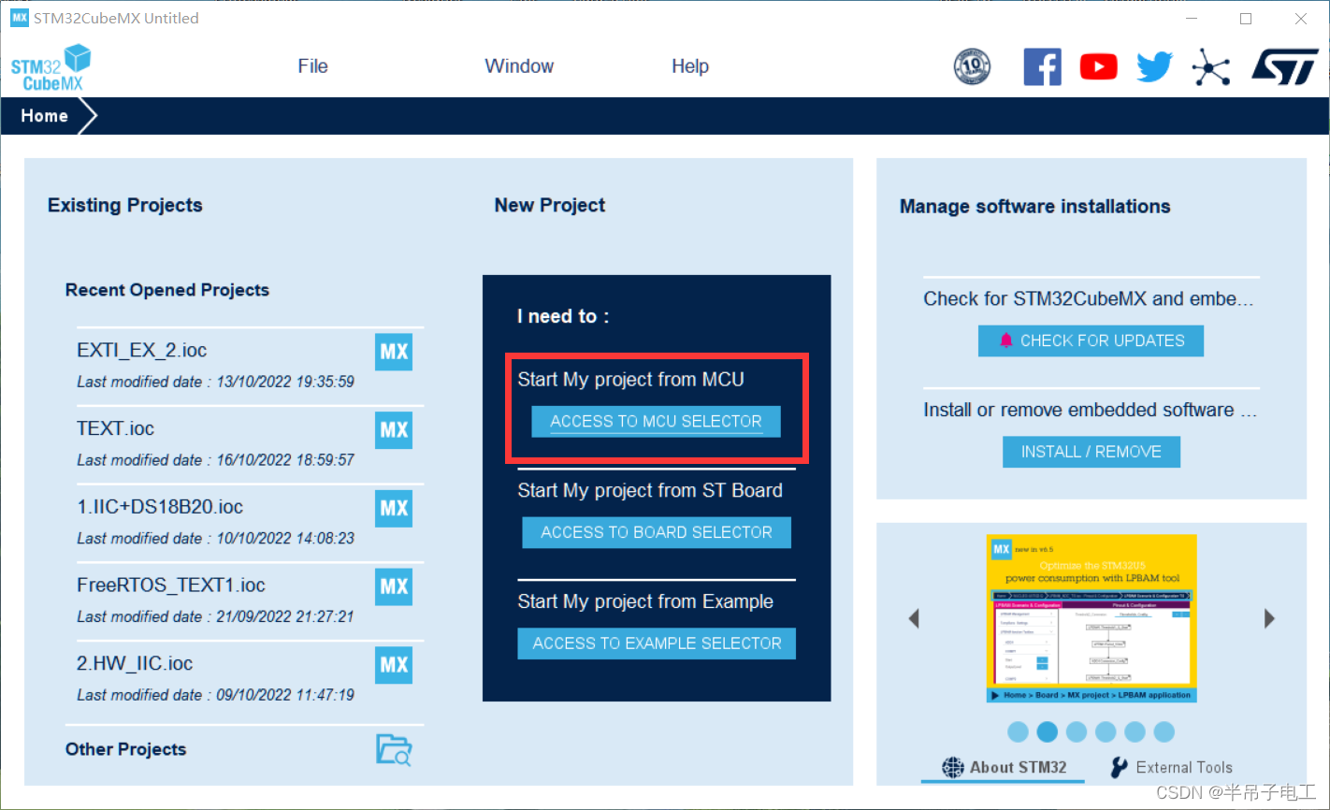Click the Other Projects label

[125, 749]
